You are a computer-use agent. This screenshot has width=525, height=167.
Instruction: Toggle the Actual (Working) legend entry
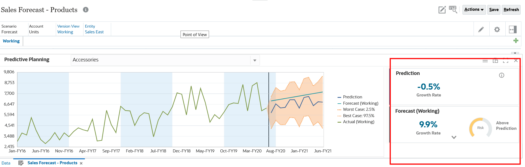point(359,122)
